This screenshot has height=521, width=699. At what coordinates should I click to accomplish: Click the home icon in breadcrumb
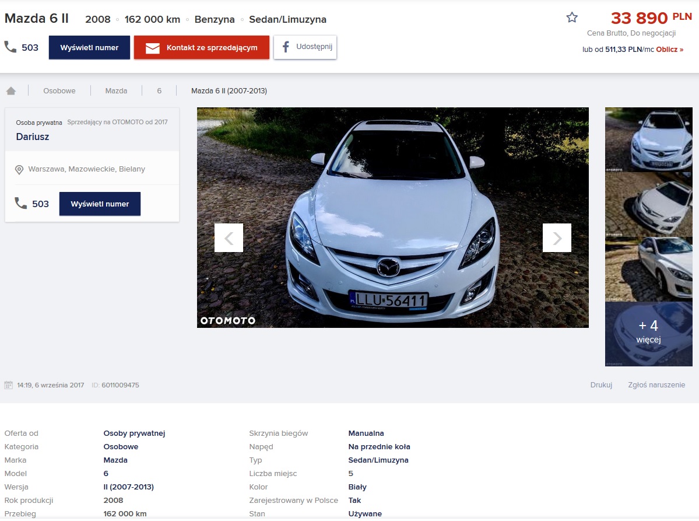(11, 90)
